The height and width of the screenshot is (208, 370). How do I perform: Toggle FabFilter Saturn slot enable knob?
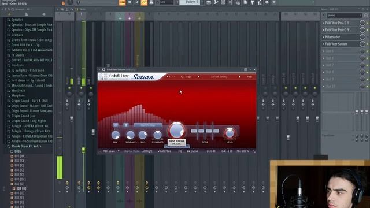362,44
